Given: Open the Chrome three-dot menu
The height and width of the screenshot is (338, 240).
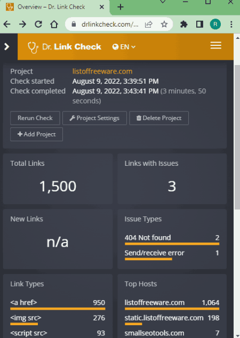Looking at the screenshot, I should [x=231, y=24].
